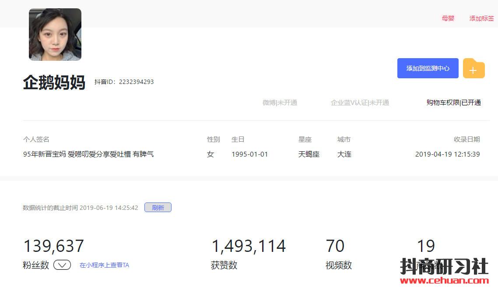This screenshot has height=293, width=498.
Task: Click the 个人签名 text starting with 95年新晋宝妈
Action: 88,154
